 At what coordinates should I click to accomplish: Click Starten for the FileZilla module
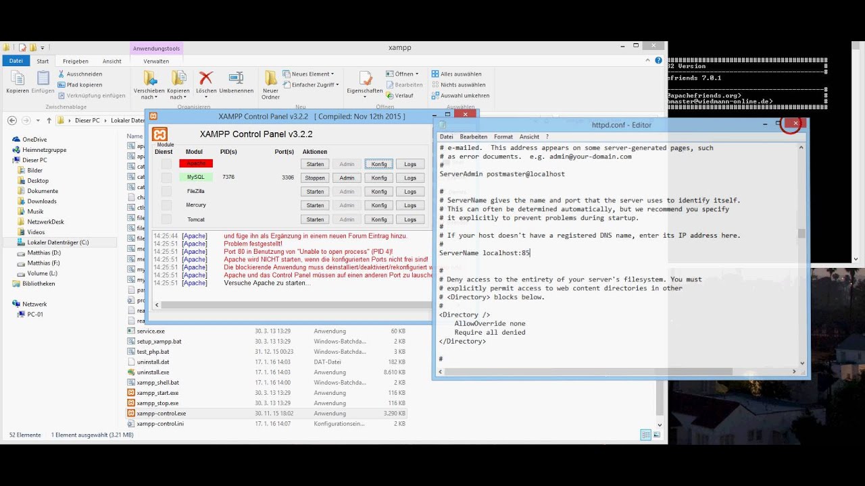pos(315,192)
